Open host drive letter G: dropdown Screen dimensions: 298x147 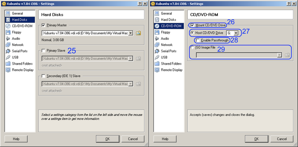tap(236, 33)
